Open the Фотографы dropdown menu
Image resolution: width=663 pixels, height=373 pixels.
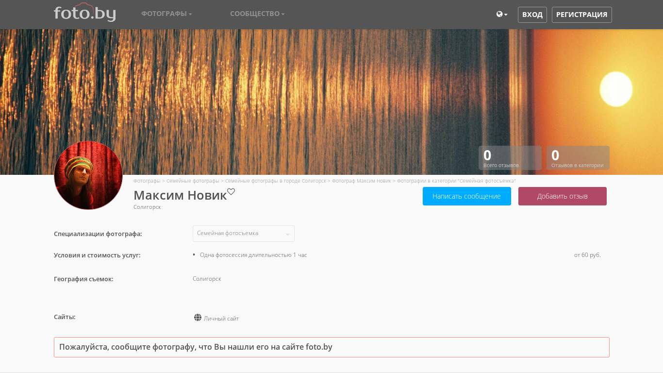click(x=166, y=14)
